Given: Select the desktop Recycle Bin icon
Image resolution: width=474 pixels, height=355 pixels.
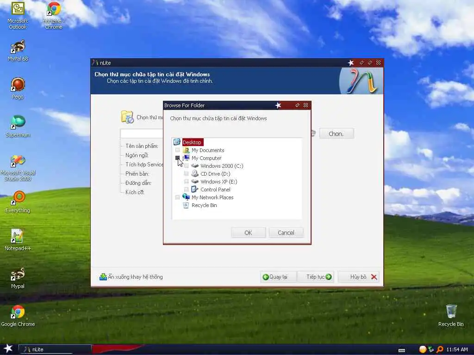Looking at the screenshot, I should click(x=451, y=316).
